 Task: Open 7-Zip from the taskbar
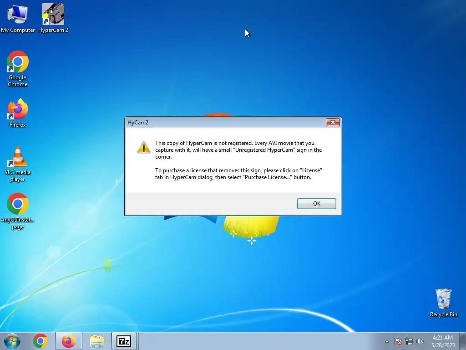click(x=124, y=341)
